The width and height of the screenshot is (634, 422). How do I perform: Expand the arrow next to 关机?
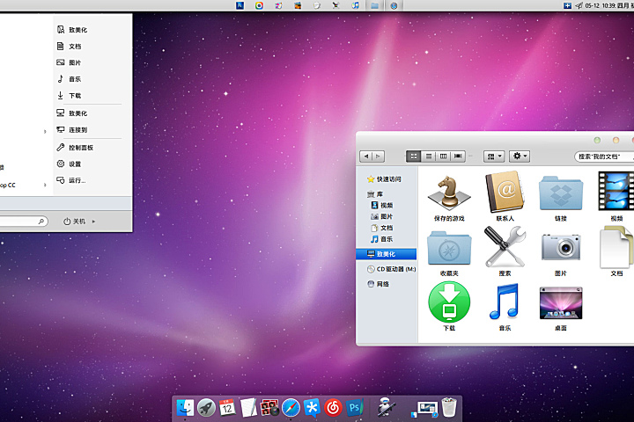point(94,222)
